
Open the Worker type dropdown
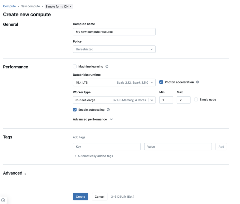click(114, 99)
